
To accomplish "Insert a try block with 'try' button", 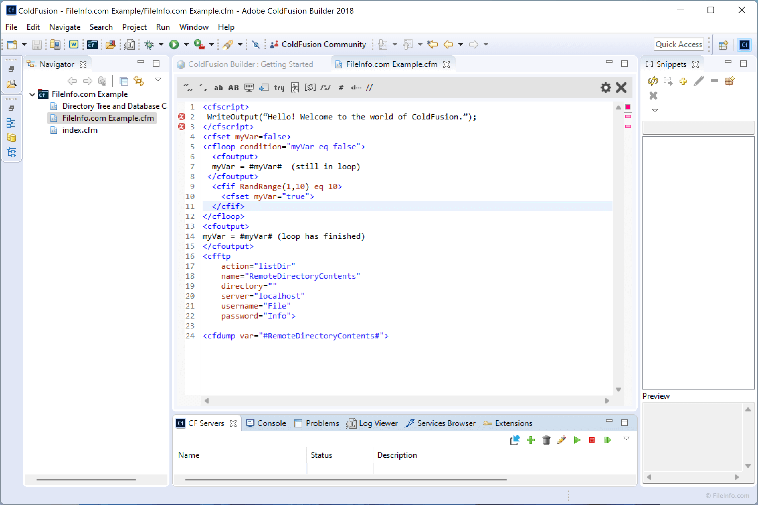I will 279,88.
